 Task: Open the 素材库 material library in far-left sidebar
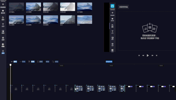tap(3, 12)
